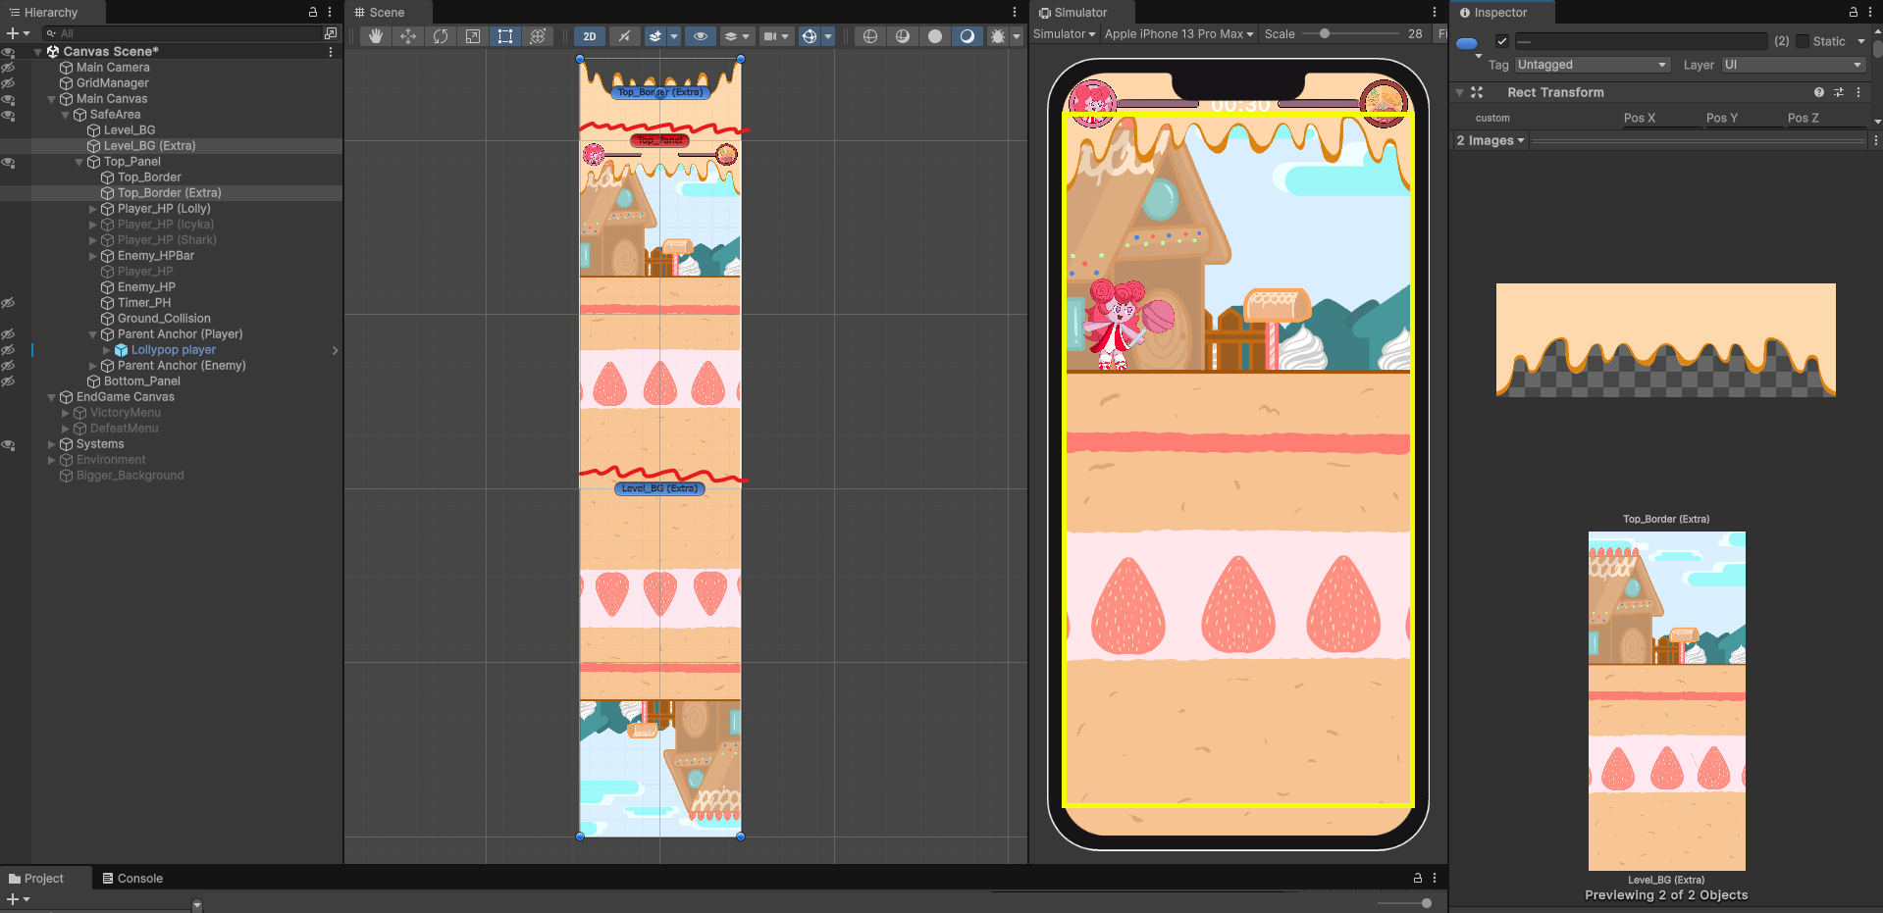Screen dimensions: 1883x913
Task: Select the Move tool
Action: (408, 36)
